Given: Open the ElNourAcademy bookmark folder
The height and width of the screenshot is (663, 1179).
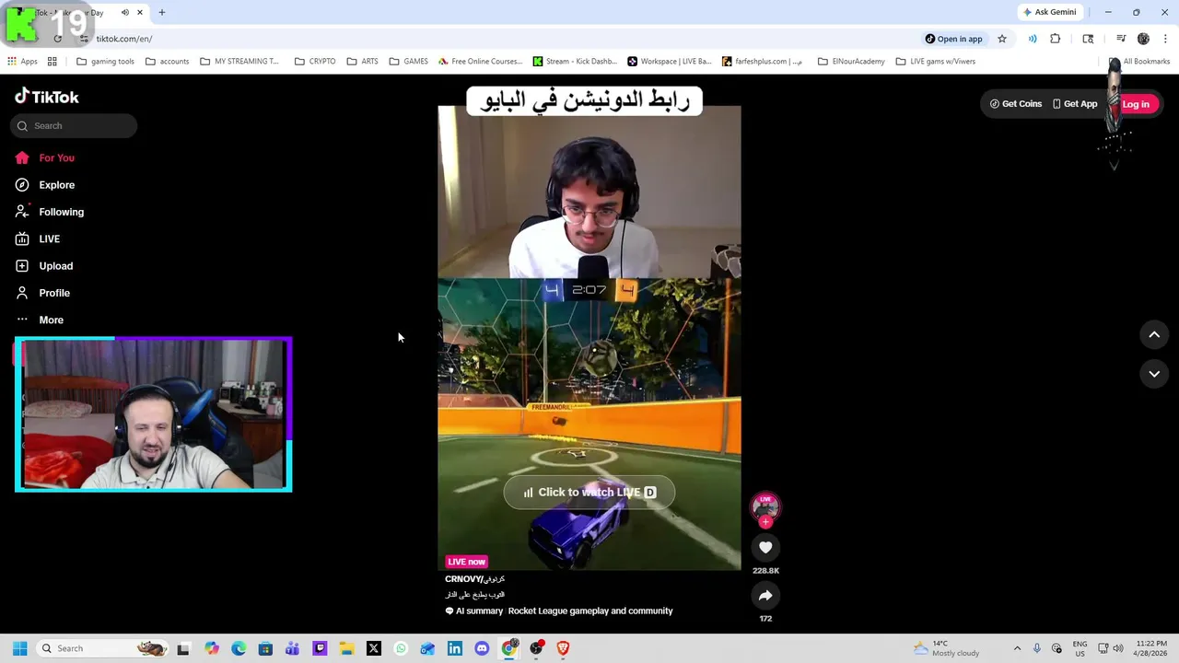Looking at the screenshot, I should (851, 62).
